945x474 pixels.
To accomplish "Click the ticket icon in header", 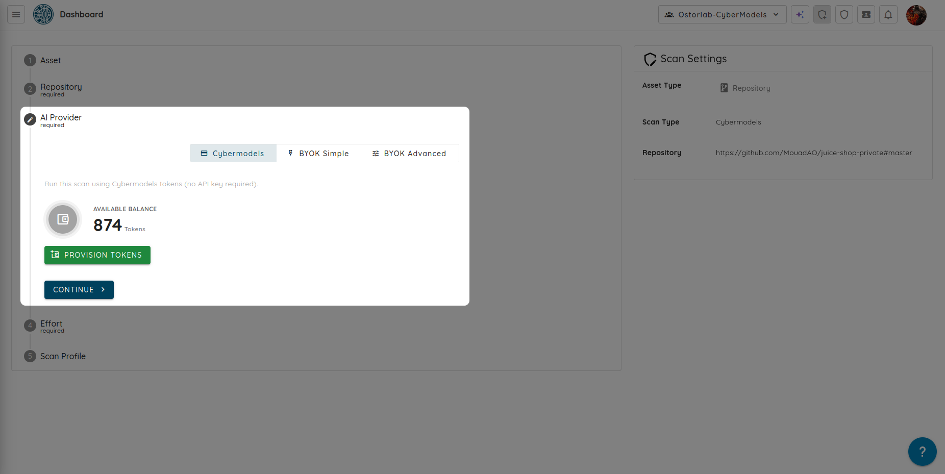I will pyautogui.click(x=866, y=14).
